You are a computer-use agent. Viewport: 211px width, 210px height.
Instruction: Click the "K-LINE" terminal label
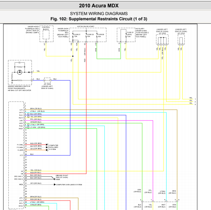point(20,150)
